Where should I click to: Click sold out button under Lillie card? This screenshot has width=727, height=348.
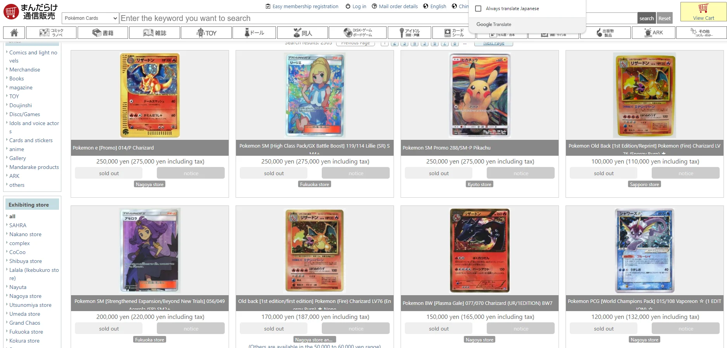274,173
